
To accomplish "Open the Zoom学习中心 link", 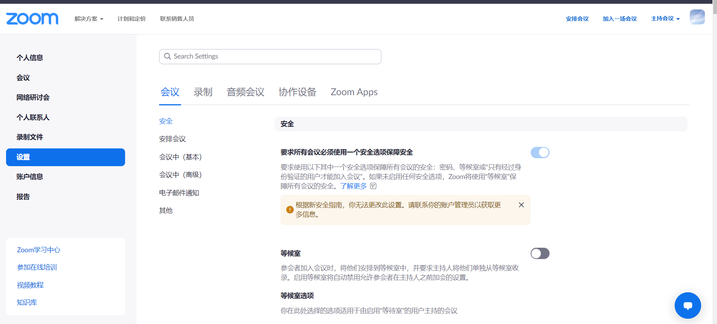I will (39, 250).
